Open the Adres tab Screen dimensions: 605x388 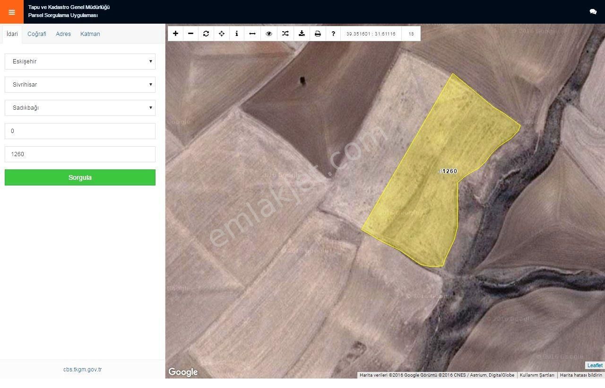63,34
